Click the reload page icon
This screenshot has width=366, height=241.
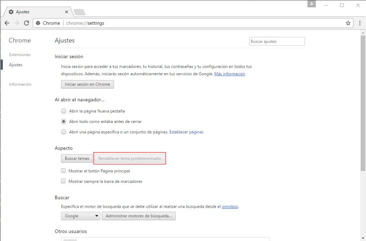coord(26,23)
